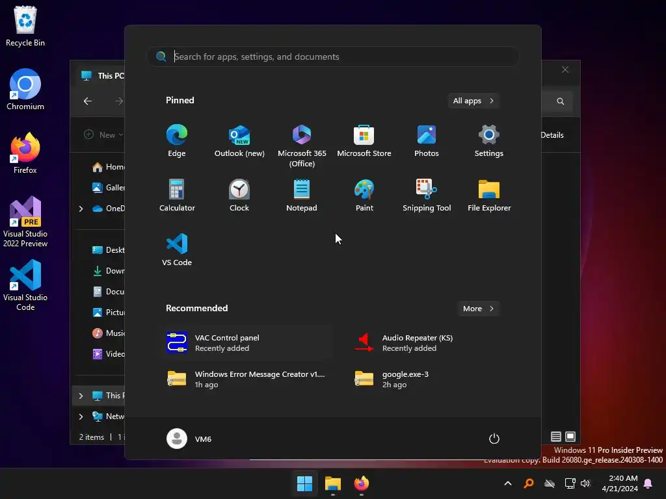The height and width of the screenshot is (499, 666).
Task: Select Firefox desktop shortcut
Action: point(25,153)
